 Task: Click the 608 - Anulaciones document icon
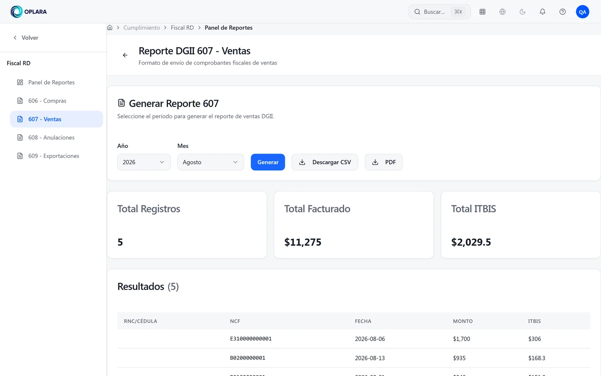[20, 138]
